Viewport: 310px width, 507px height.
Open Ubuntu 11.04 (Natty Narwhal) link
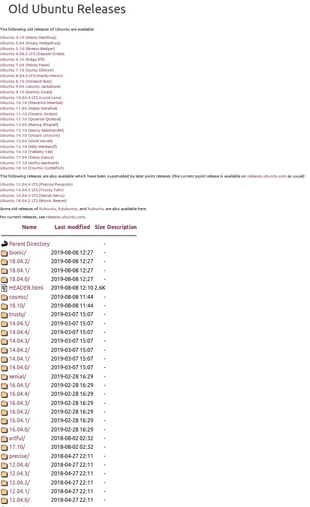[29, 108]
